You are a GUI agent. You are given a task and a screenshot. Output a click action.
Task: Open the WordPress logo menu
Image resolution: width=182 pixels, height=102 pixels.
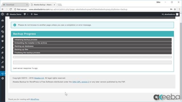(x=3, y=14)
